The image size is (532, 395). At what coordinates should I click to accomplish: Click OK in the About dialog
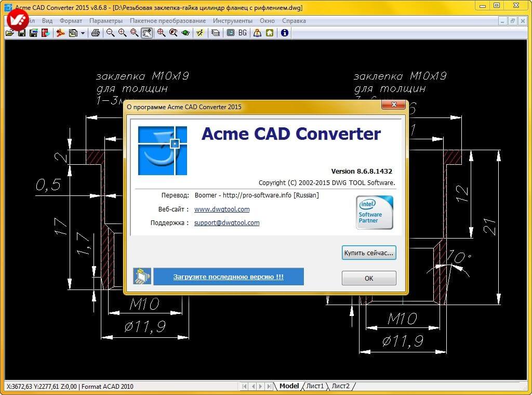tap(369, 278)
